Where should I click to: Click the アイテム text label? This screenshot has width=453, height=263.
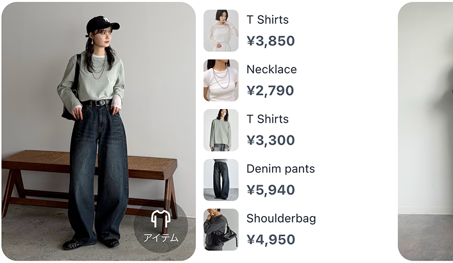pos(161,238)
